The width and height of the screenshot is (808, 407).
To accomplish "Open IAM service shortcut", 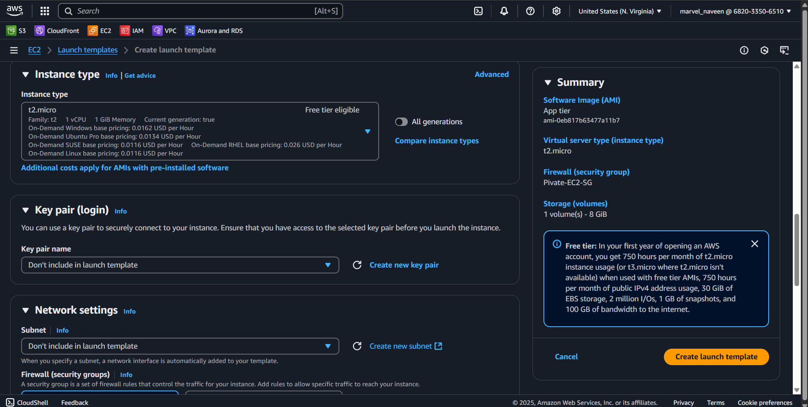I will (x=132, y=31).
